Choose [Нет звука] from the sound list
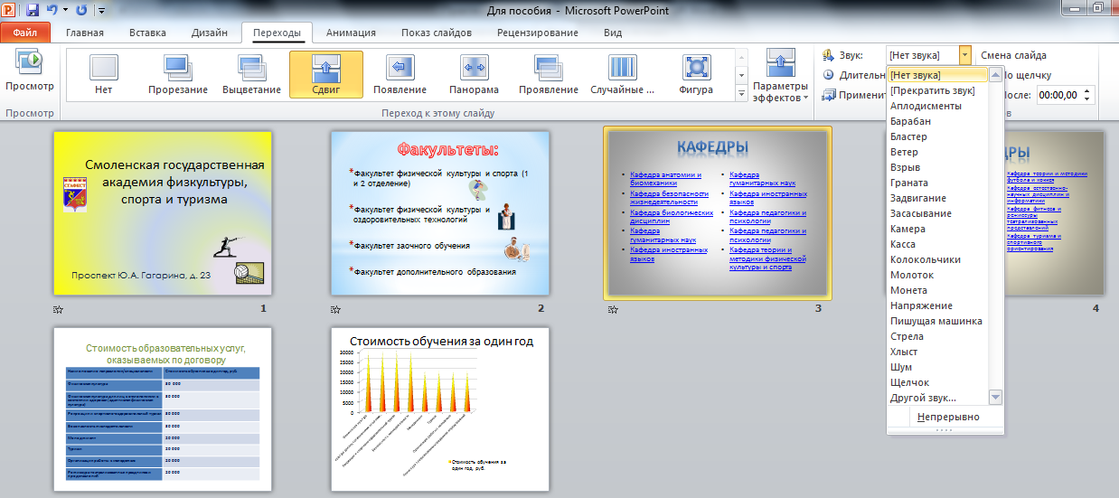 click(x=938, y=75)
